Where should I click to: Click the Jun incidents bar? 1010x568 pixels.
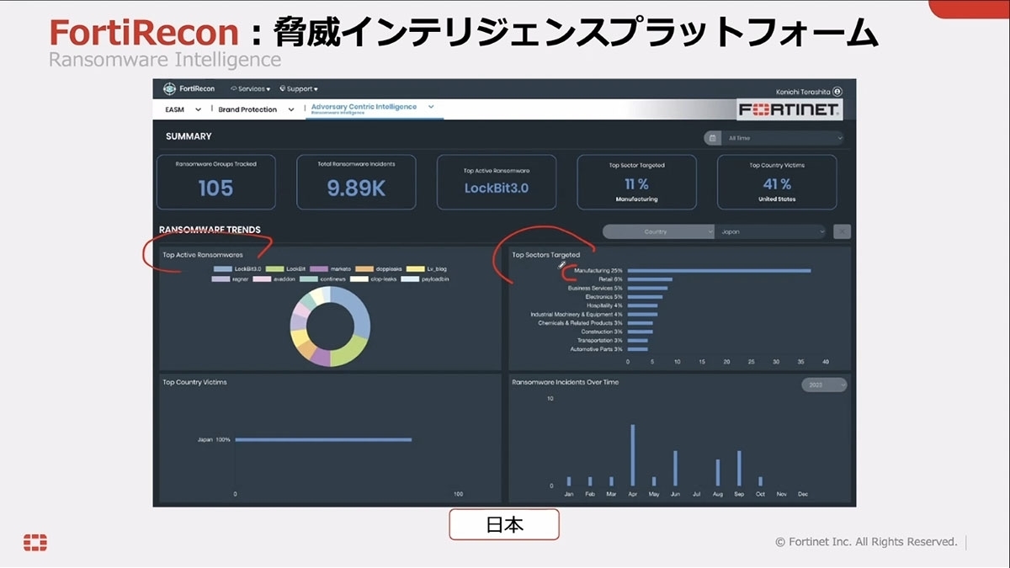click(675, 469)
